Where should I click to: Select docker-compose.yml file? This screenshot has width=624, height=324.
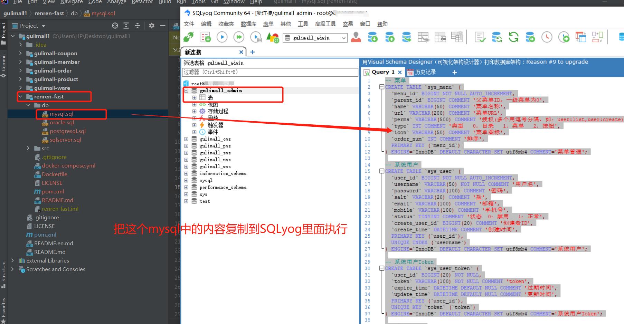click(68, 165)
